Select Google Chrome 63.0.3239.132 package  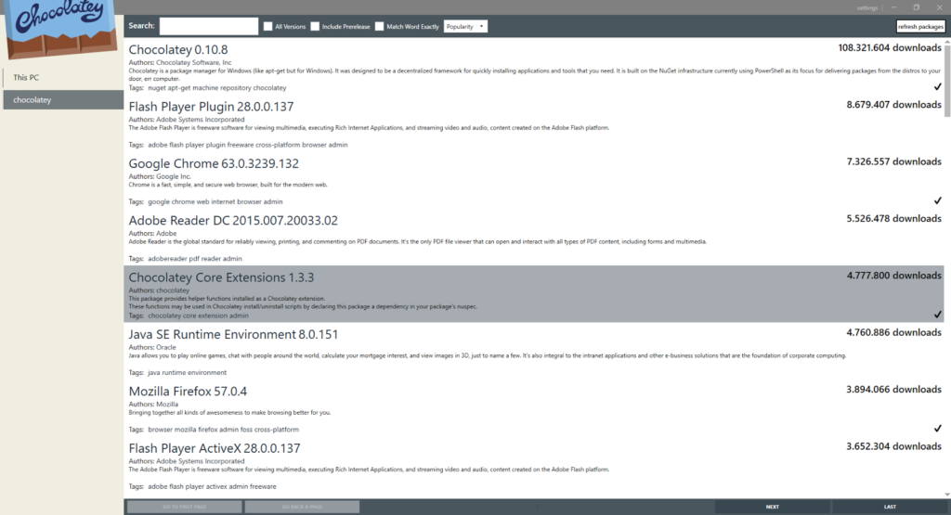pos(214,163)
